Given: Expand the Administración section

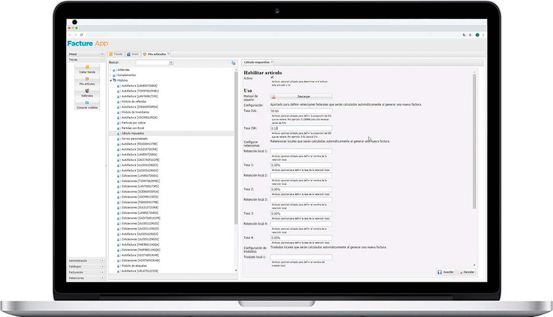Looking at the screenshot, I should (x=102, y=260).
